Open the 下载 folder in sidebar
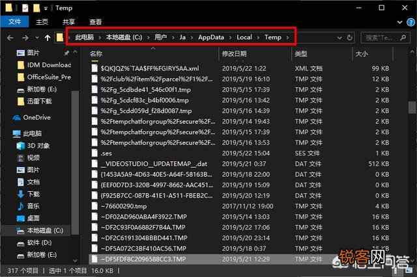 point(29,194)
